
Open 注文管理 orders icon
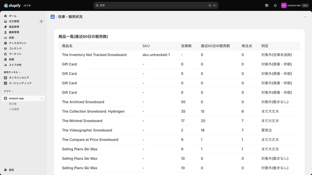click(5, 21)
